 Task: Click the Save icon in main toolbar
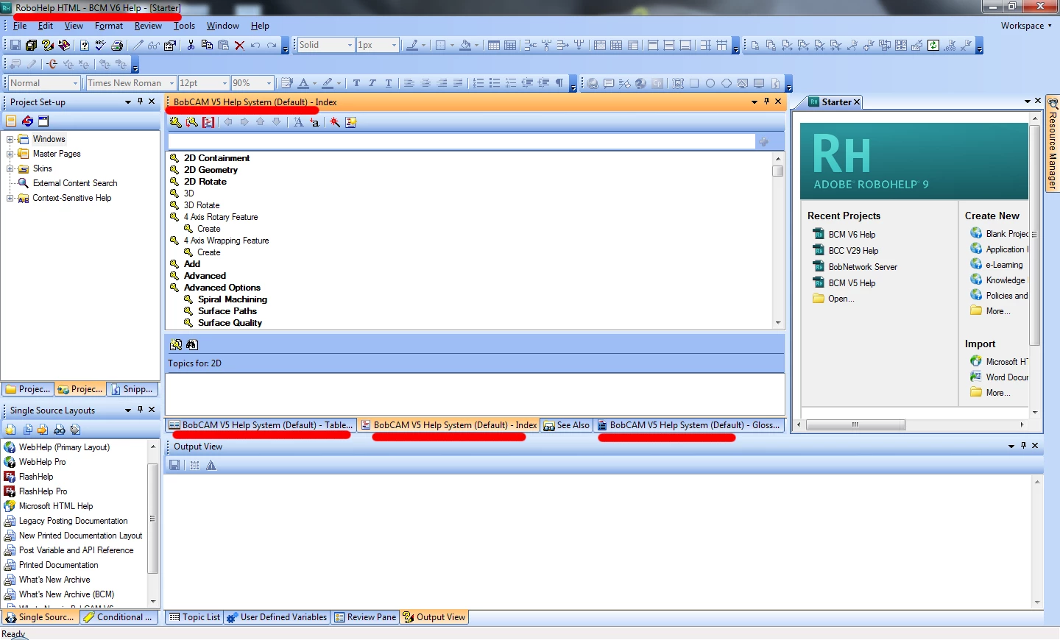point(15,45)
